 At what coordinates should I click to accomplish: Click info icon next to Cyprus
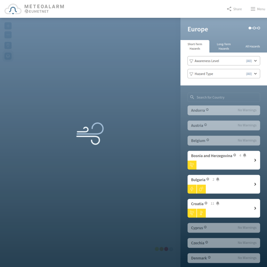pyautogui.click(x=205, y=227)
